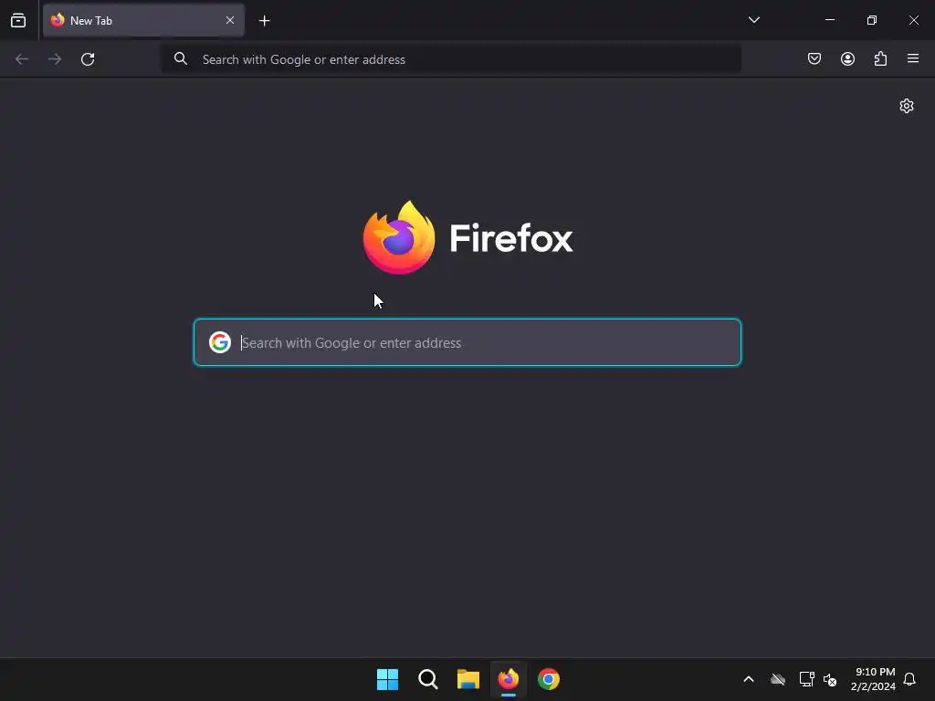Open network status tray icon

(x=806, y=679)
